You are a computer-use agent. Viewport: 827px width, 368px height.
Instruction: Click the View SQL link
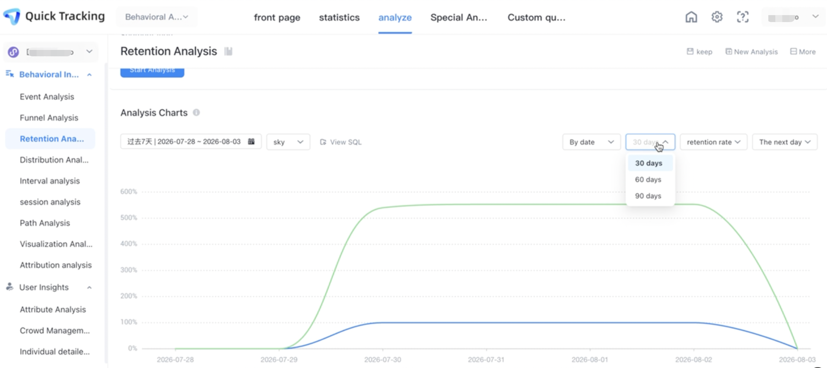(341, 142)
